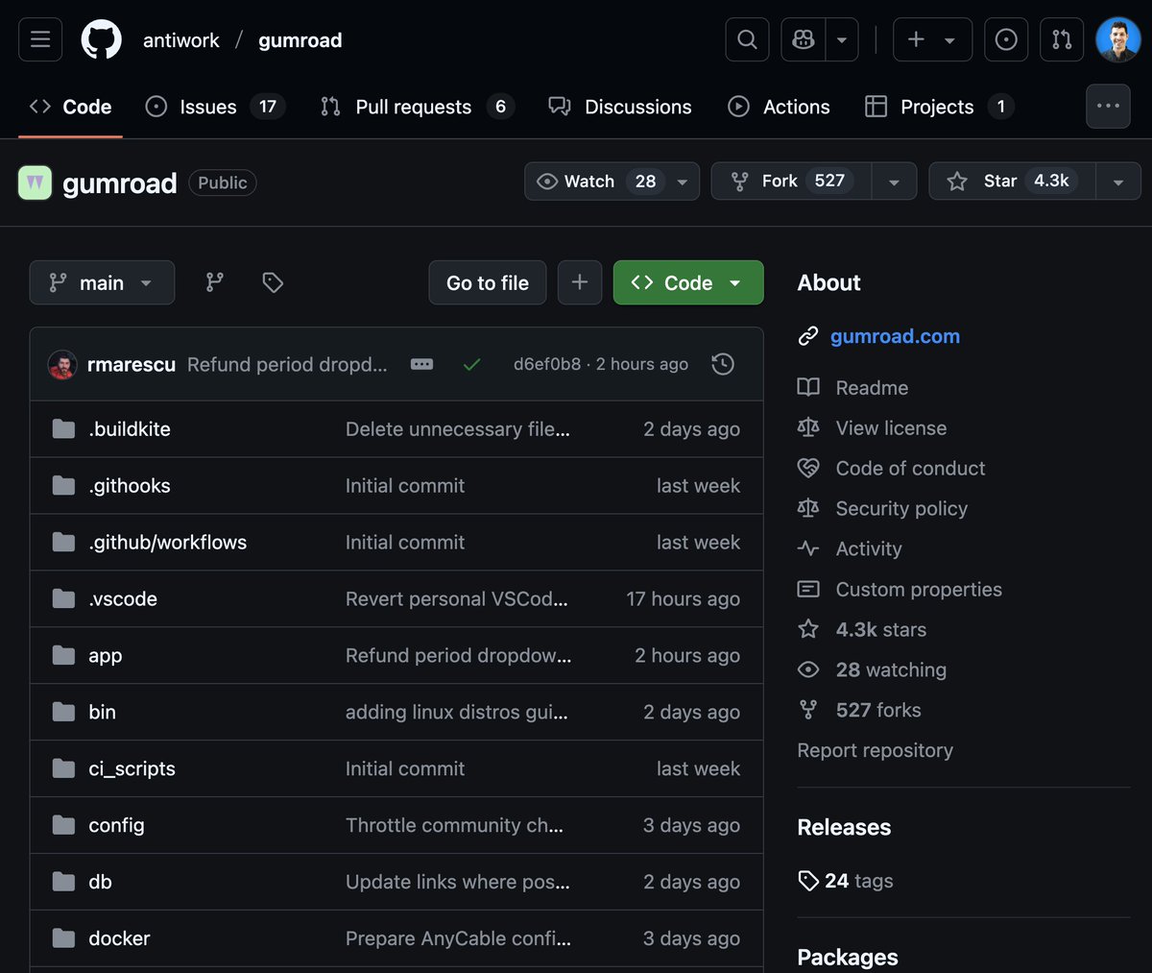Open the .github/workflows folder
This screenshot has height=973, width=1152.
coord(168,543)
